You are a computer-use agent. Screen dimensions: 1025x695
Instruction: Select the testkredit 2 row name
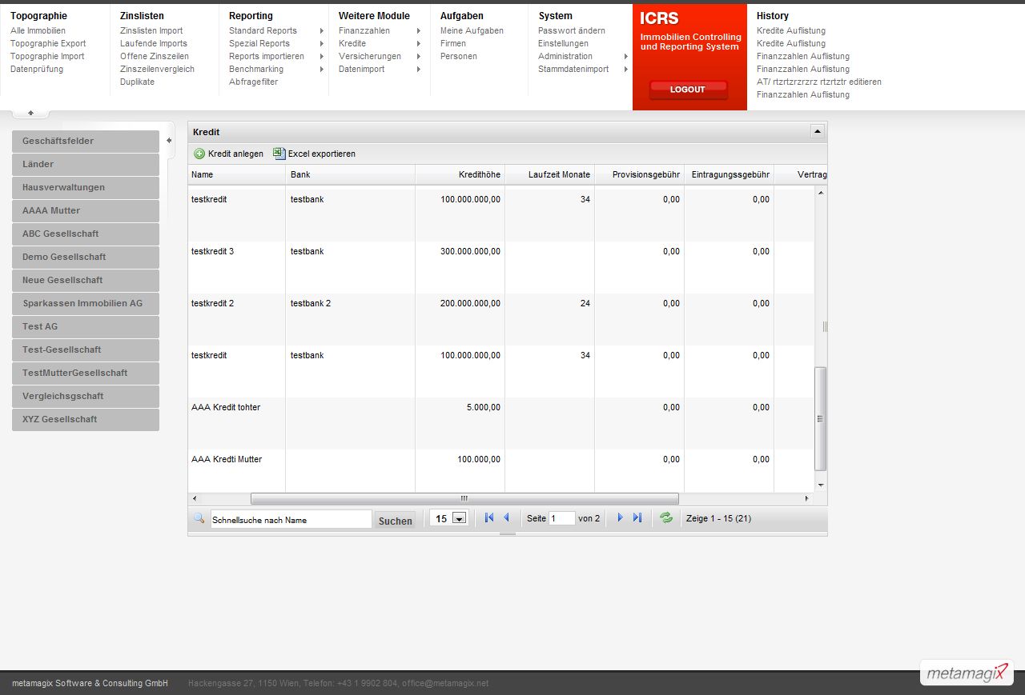pos(213,303)
